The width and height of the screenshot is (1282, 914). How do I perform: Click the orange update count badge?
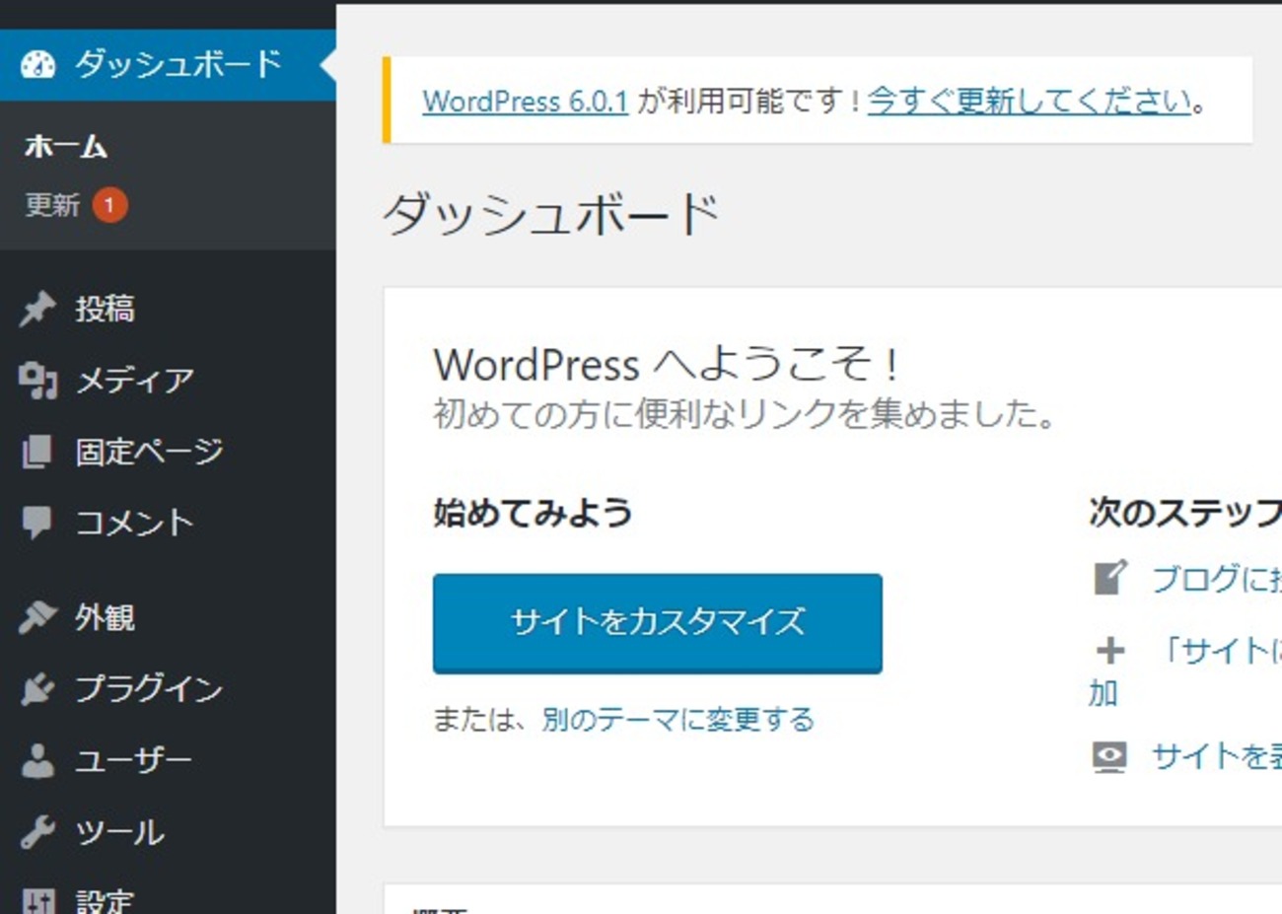click(109, 205)
